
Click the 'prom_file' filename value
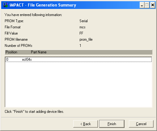(x=86, y=39)
